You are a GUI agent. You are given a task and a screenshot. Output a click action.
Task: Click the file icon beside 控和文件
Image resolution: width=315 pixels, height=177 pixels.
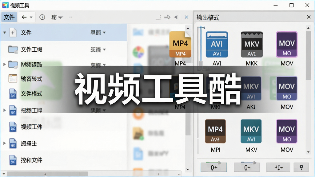click(x=13, y=160)
